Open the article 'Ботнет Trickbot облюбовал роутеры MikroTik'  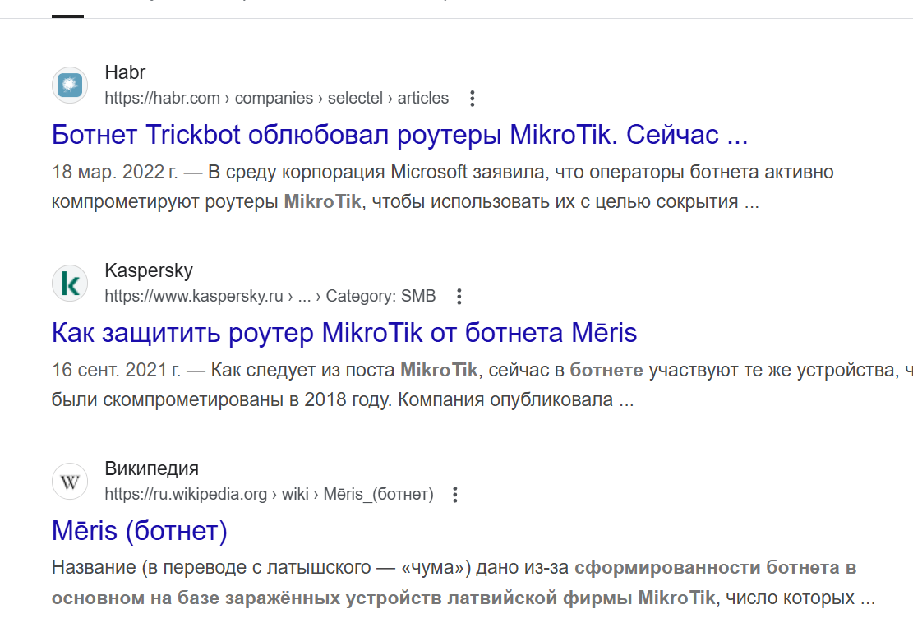[399, 135]
